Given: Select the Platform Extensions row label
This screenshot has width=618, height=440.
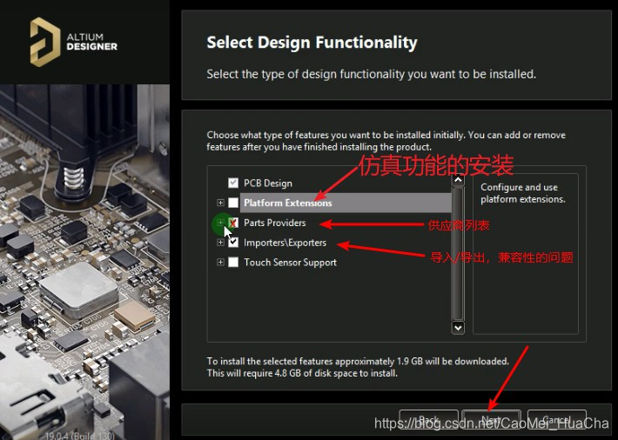Looking at the screenshot, I should 287,203.
